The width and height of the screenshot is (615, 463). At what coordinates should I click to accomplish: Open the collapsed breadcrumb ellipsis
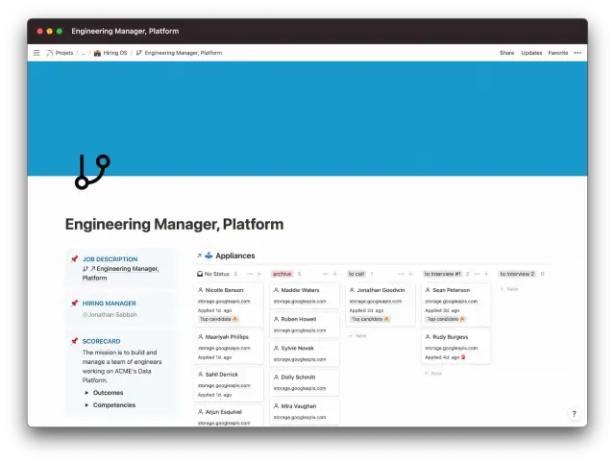pyautogui.click(x=84, y=53)
